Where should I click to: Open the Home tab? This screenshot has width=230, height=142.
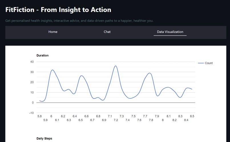tap(53, 32)
